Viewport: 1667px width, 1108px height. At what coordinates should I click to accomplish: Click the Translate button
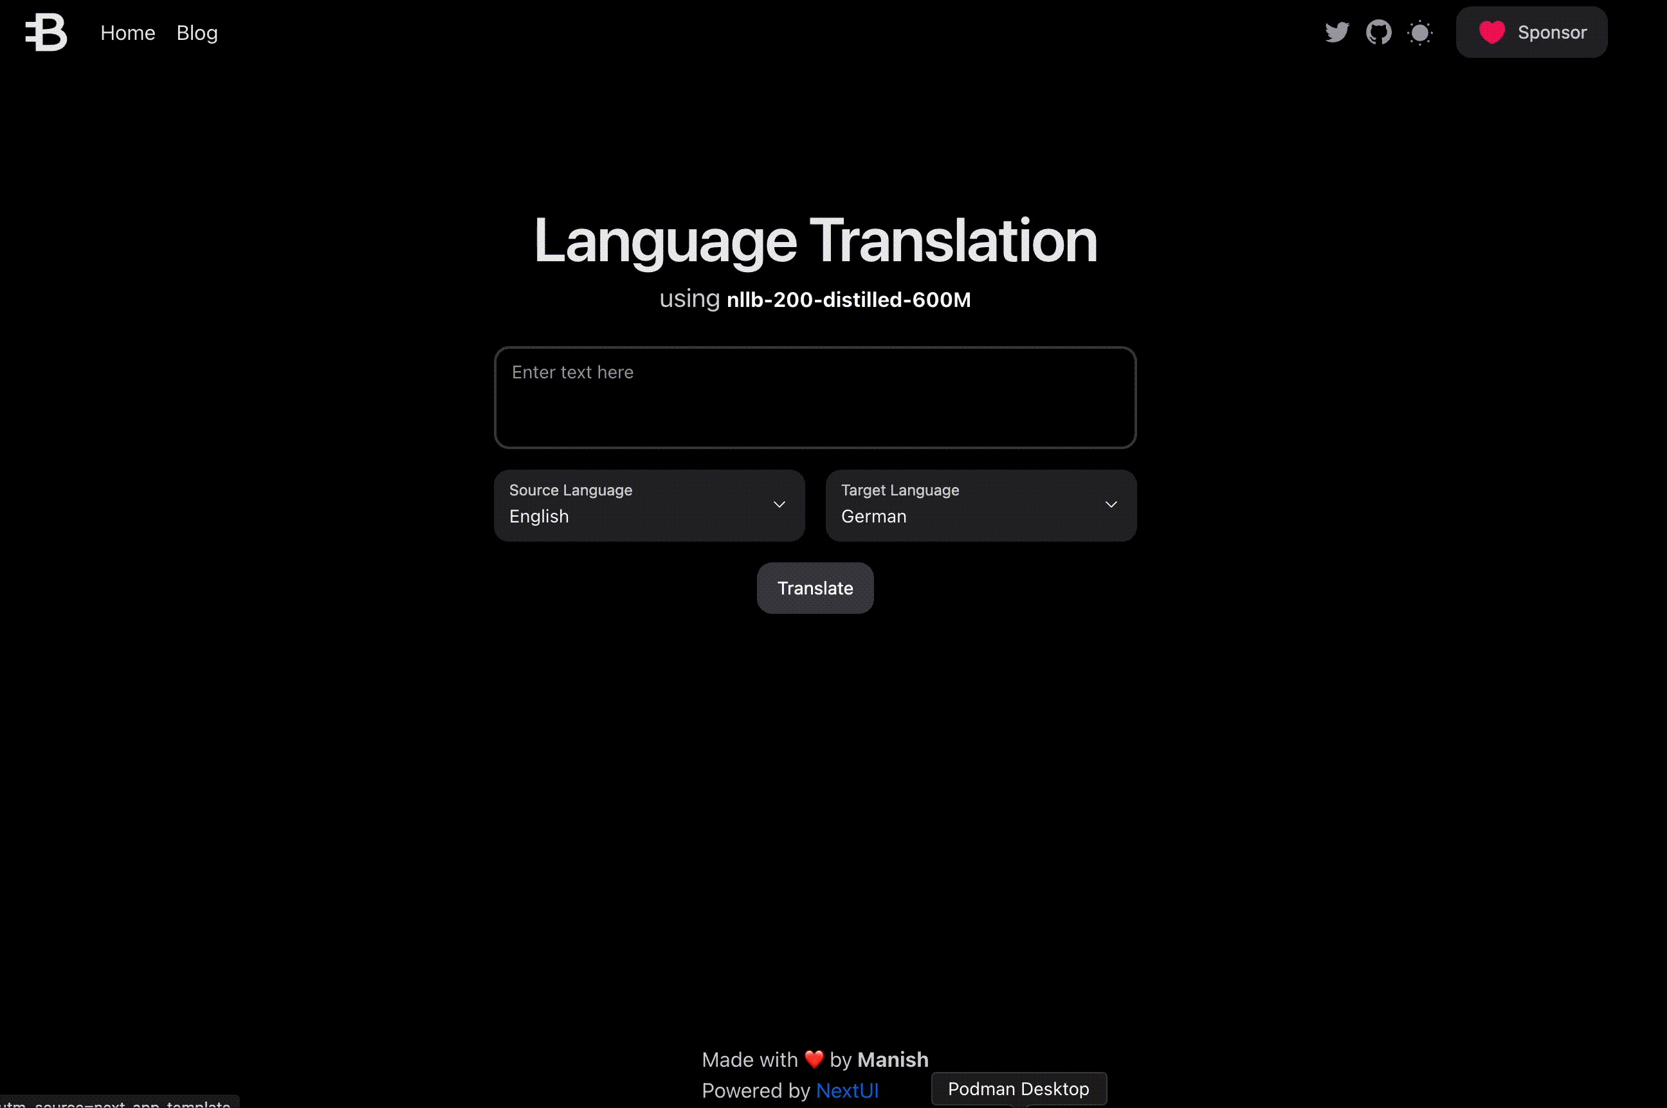(x=814, y=587)
